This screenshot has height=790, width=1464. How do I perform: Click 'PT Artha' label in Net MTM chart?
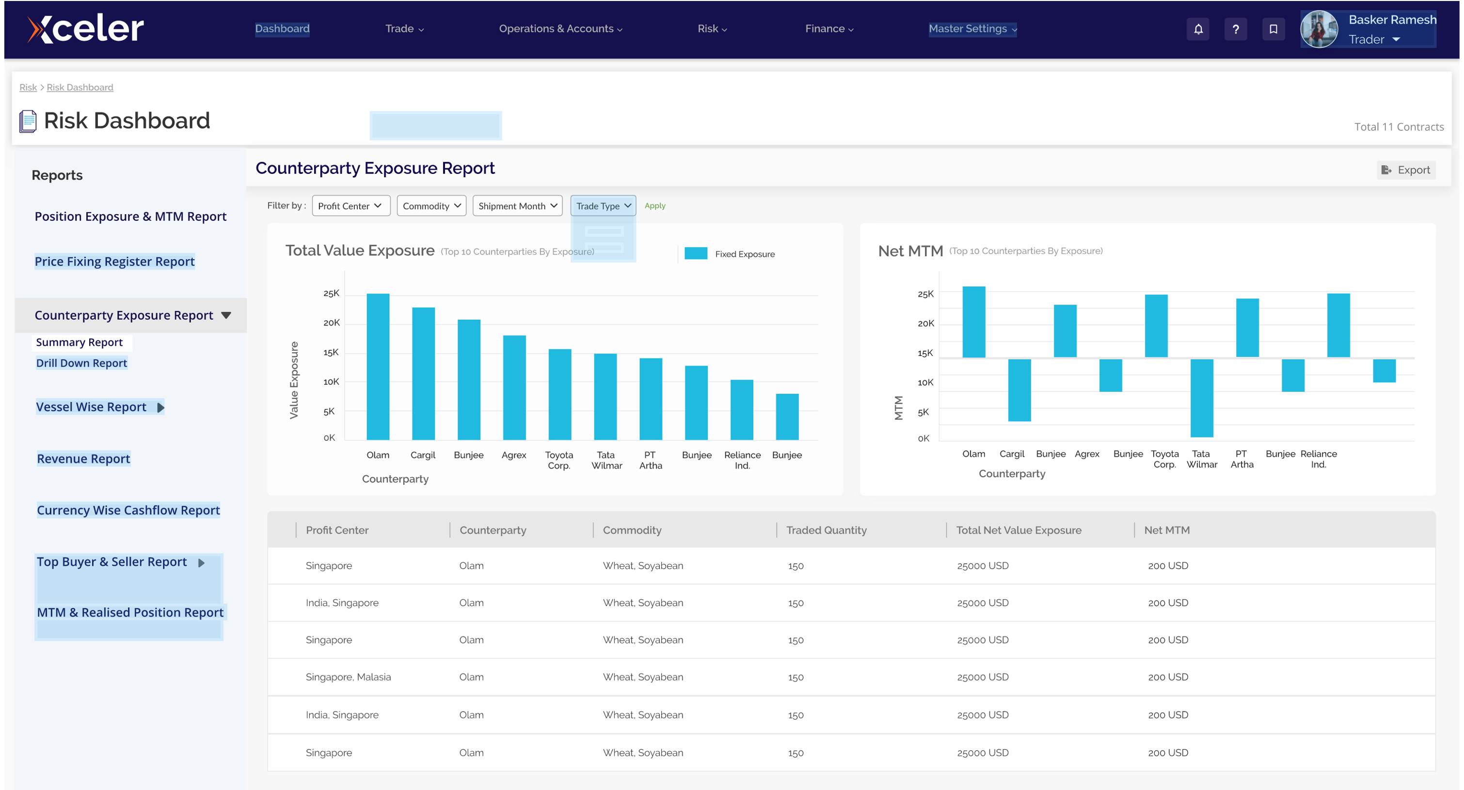point(1242,459)
